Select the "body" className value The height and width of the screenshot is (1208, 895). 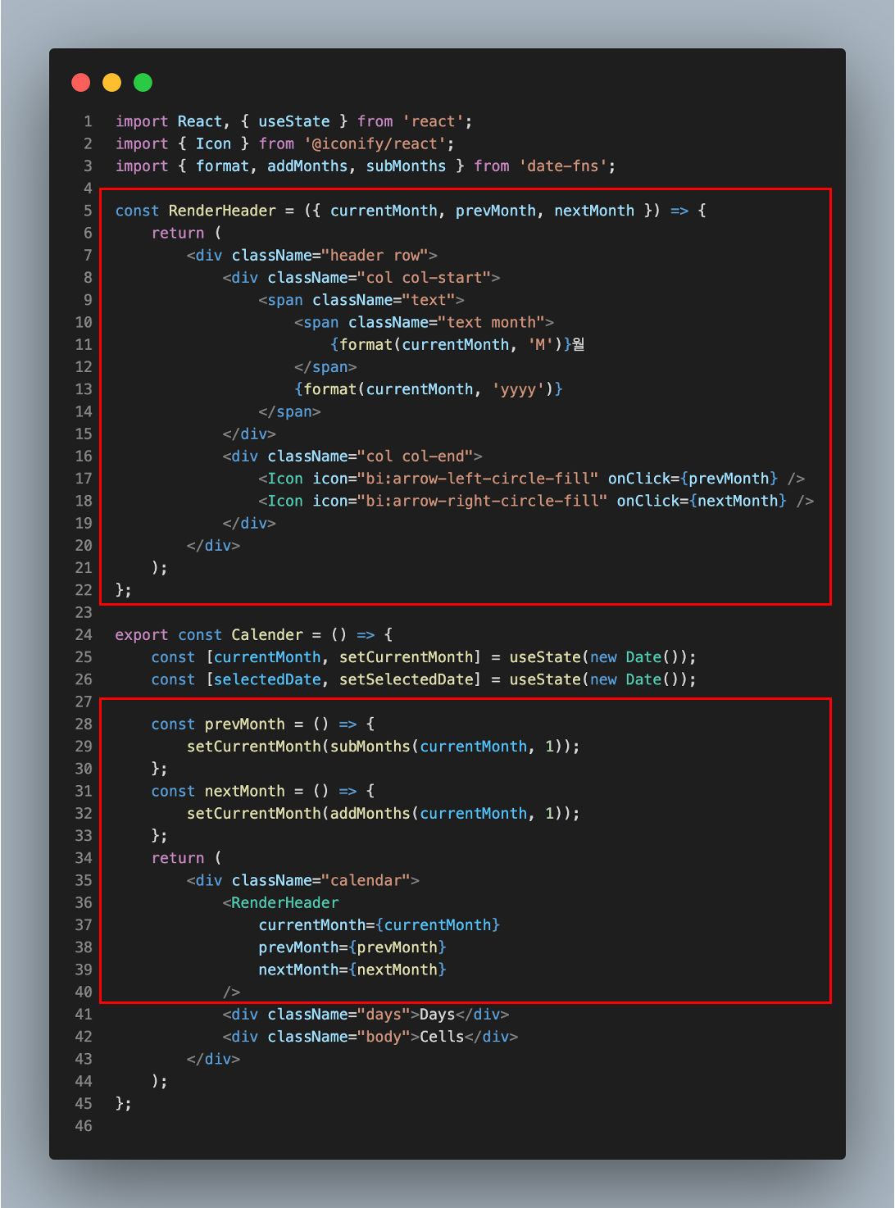tap(384, 1037)
